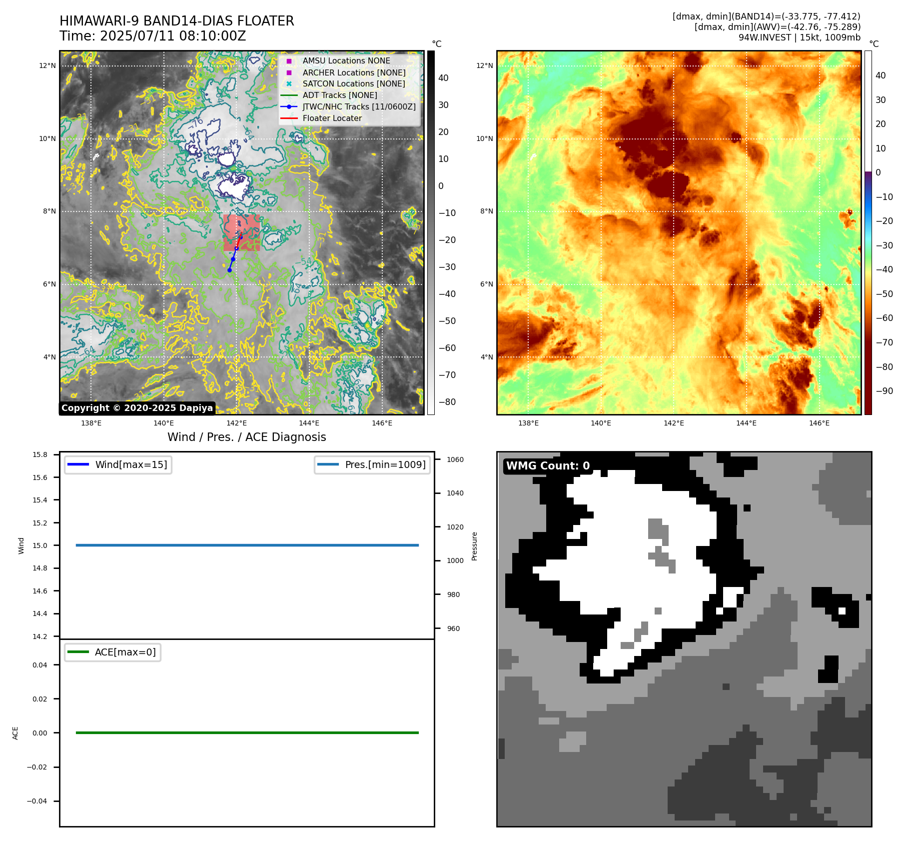Click the [dmax, dmin](AWV) values line
The image size is (906, 845).
(778, 27)
